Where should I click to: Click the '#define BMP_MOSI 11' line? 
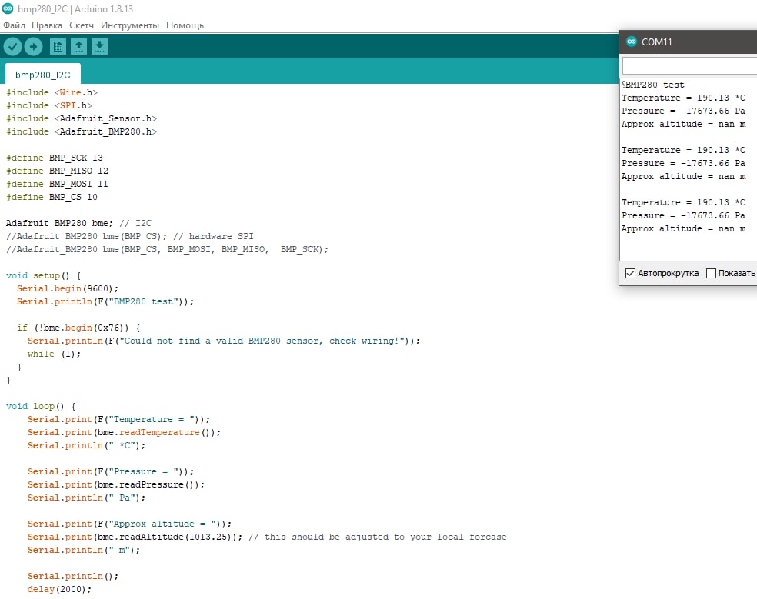pos(57,184)
